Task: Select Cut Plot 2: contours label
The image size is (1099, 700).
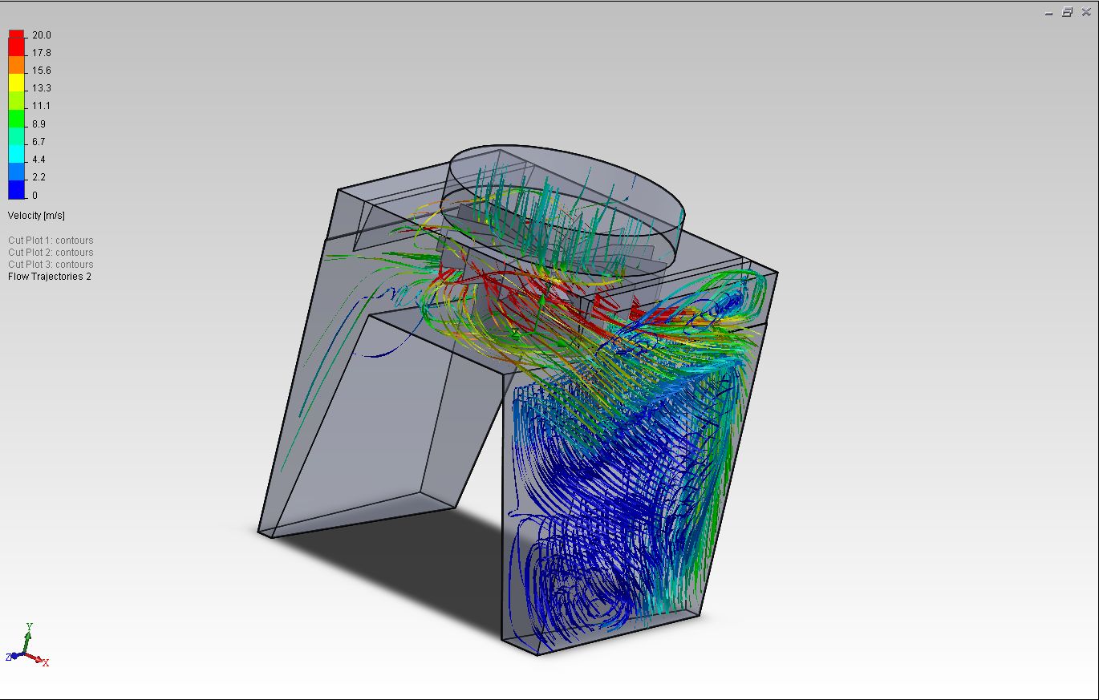Action: pos(51,253)
